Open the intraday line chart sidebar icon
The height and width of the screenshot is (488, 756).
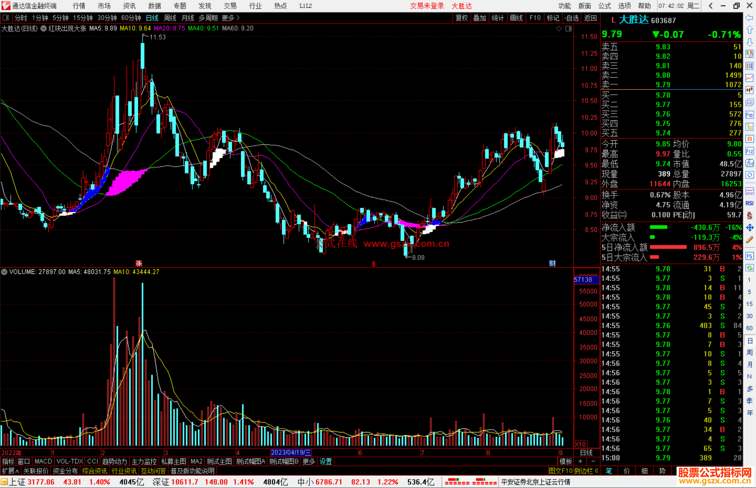[749, 78]
